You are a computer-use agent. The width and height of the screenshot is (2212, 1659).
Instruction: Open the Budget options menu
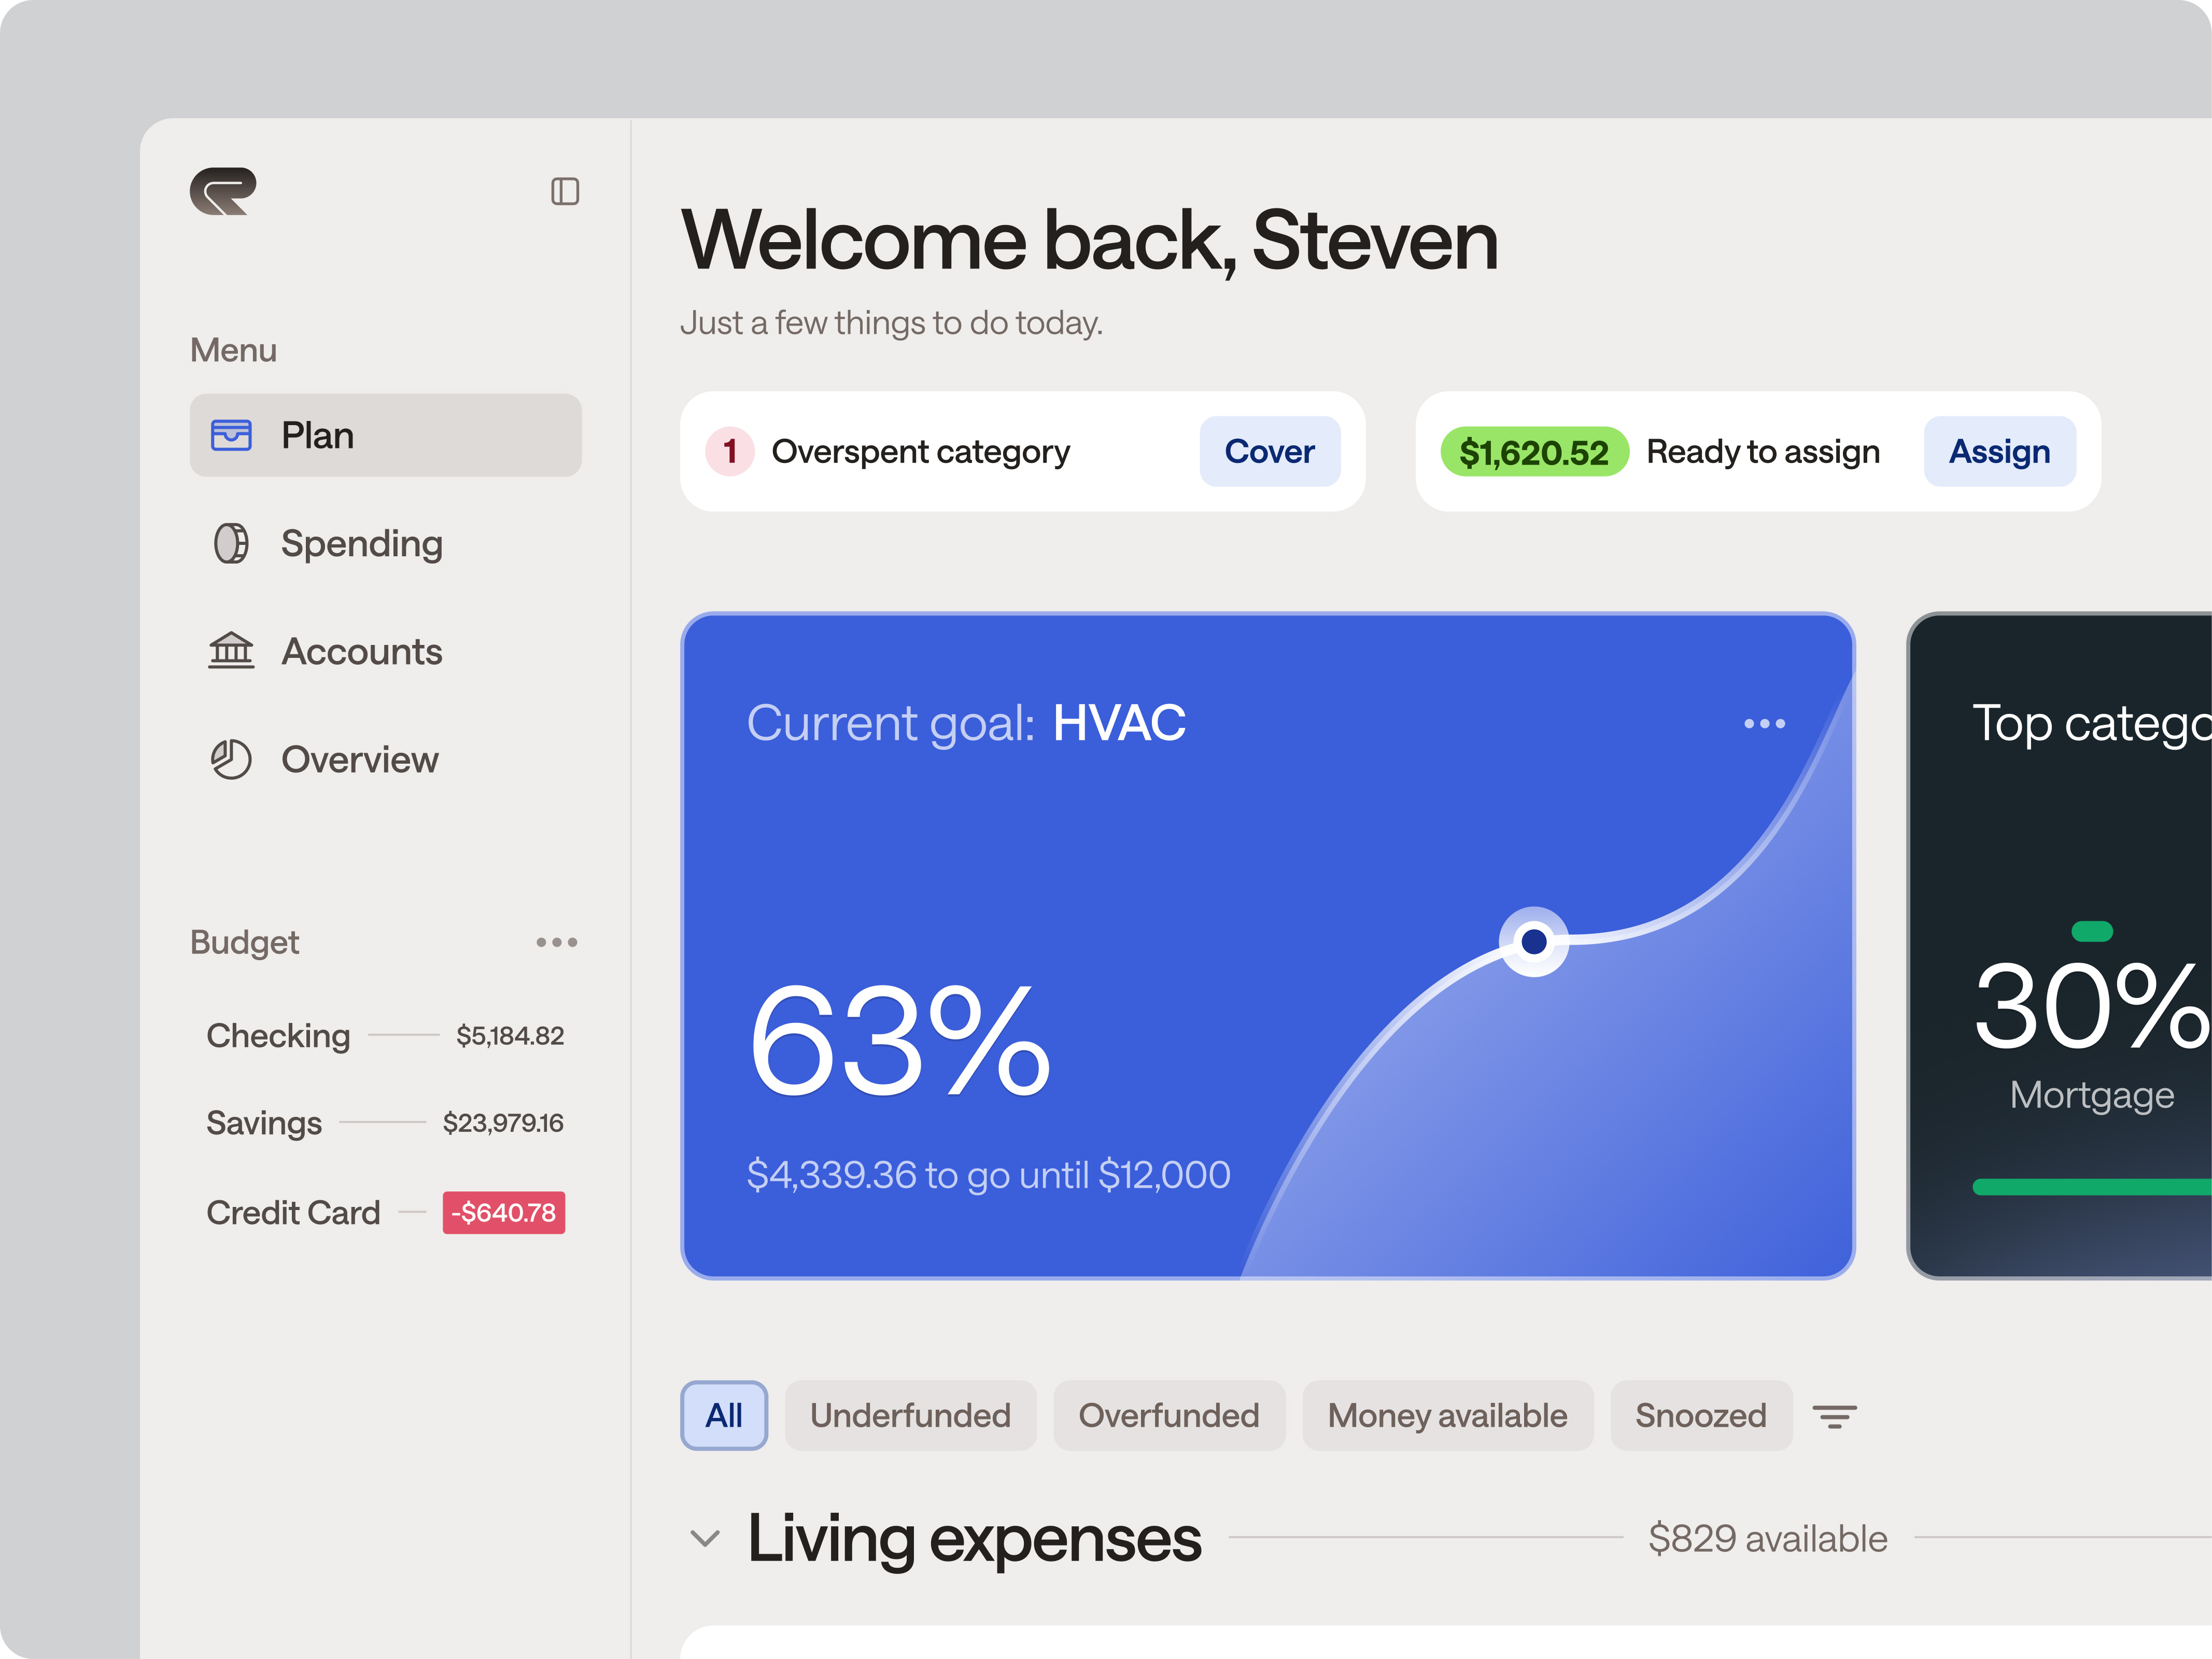557,941
